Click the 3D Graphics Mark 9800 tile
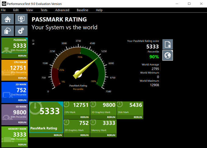 [103, 108]
